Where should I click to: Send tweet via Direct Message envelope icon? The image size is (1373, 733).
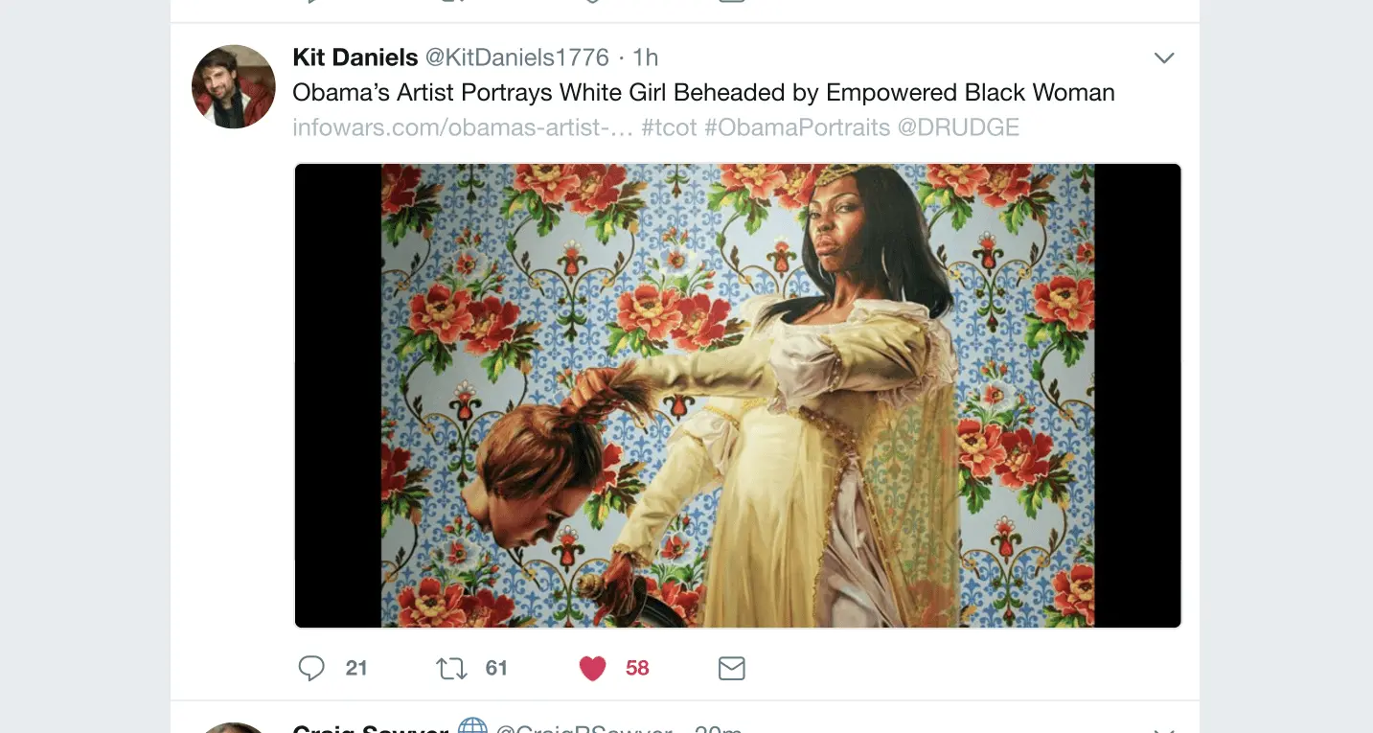pyautogui.click(x=732, y=668)
